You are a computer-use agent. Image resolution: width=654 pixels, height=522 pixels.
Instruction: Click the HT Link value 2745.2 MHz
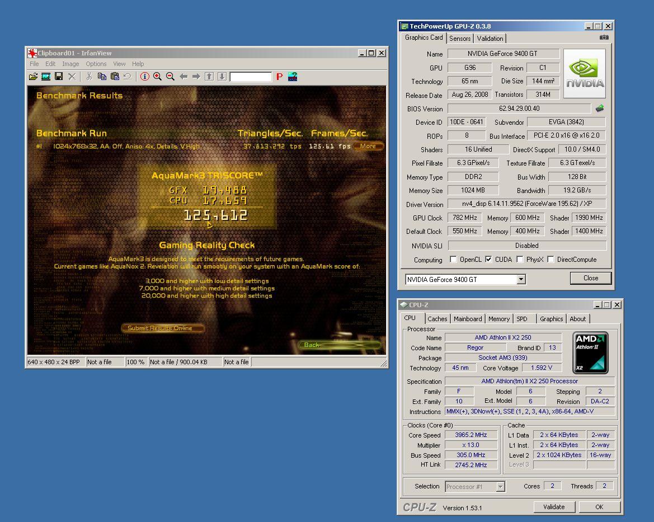471,465
